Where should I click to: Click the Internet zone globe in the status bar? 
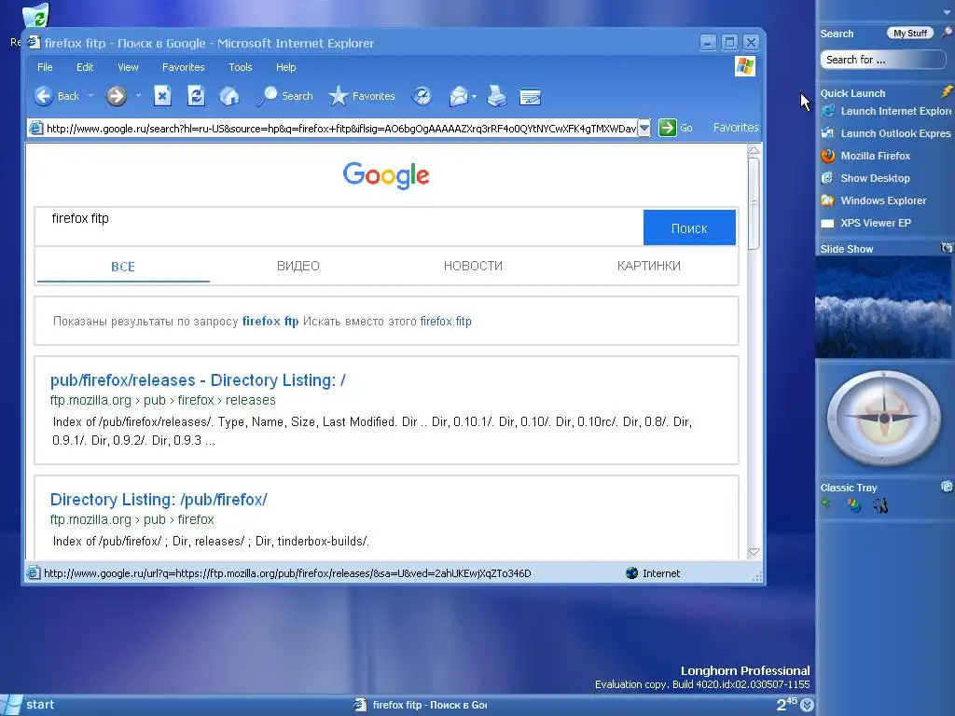click(631, 573)
